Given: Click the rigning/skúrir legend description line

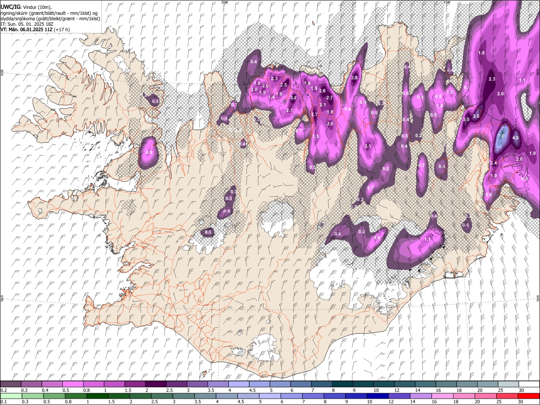Looking at the screenshot, I should click(x=49, y=13).
